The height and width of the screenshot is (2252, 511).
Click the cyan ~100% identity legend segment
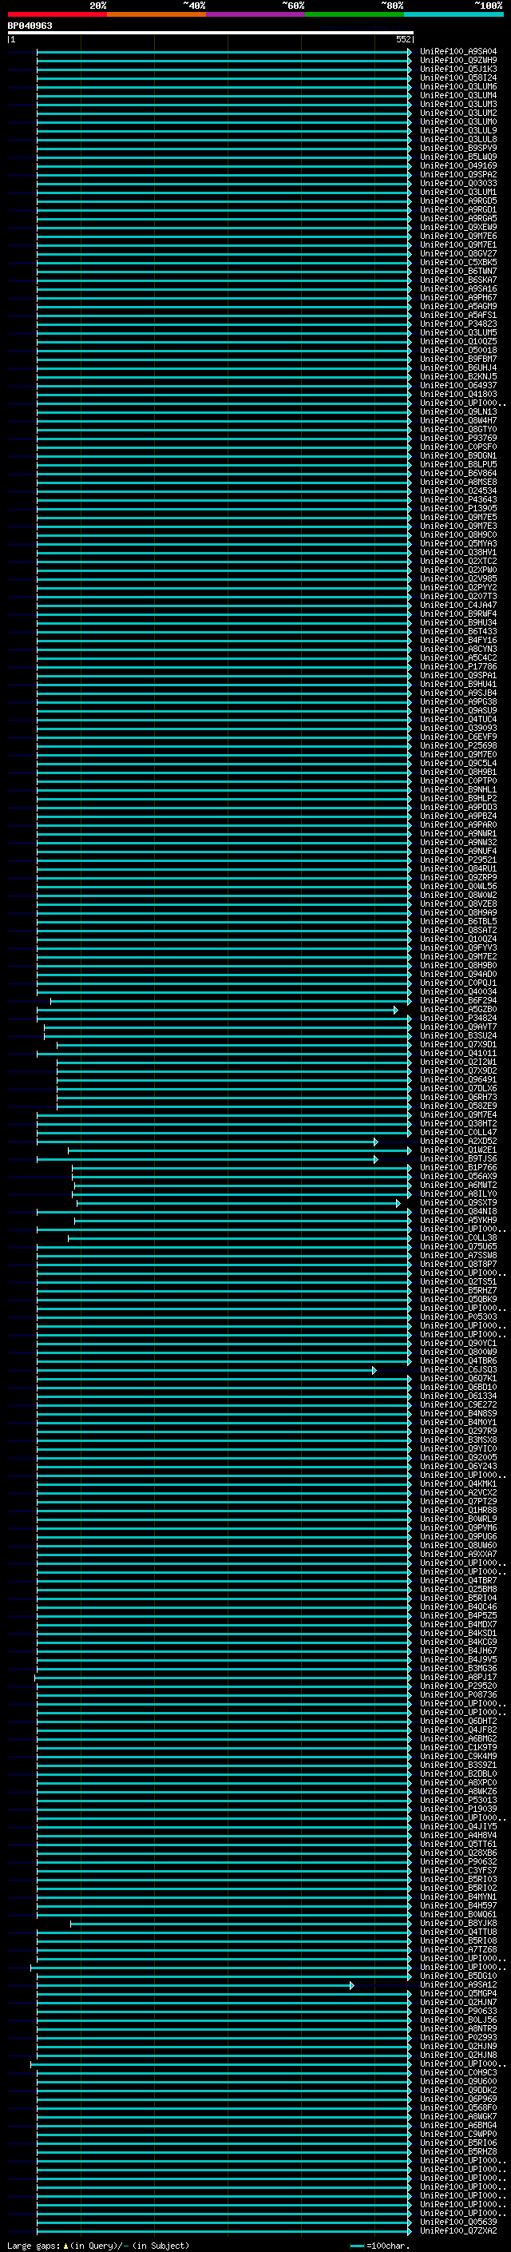(454, 14)
